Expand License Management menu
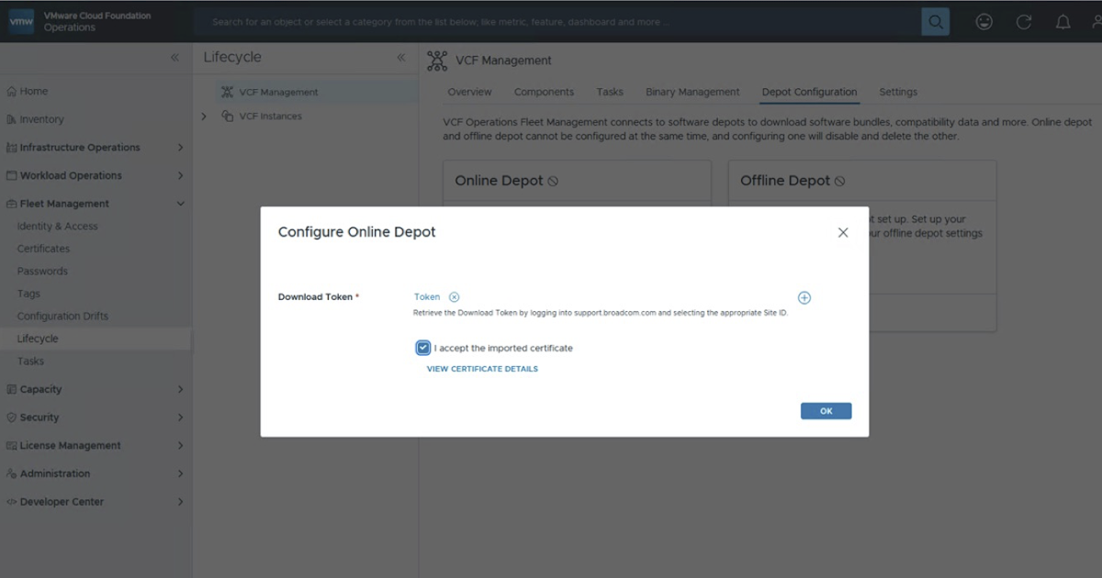 [x=180, y=446]
